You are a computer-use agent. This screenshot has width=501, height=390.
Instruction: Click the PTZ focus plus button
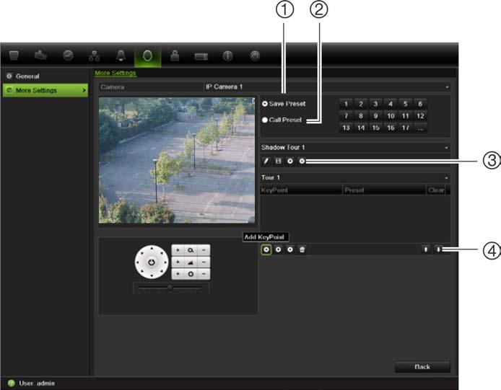click(178, 262)
